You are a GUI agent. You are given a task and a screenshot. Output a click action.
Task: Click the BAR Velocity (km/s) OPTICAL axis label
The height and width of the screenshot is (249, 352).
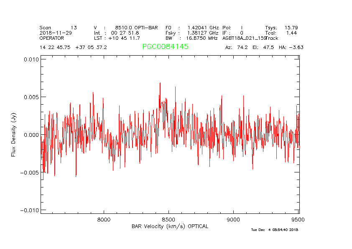click(170, 226)
